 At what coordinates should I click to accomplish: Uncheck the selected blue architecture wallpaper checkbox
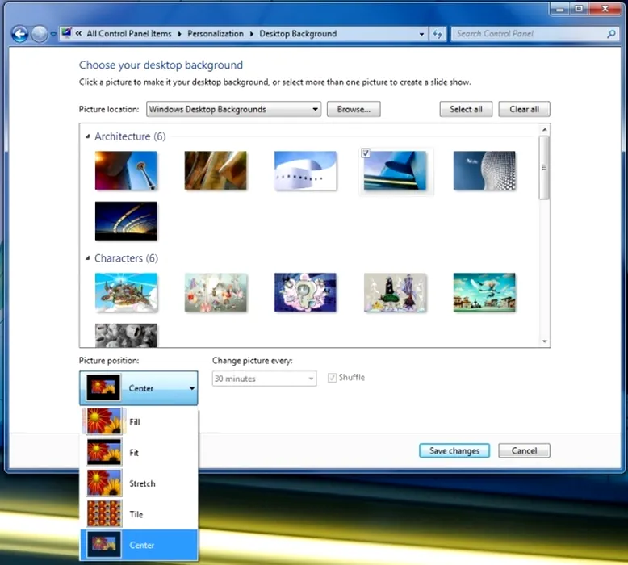pyautogui.click(x=366, y=153)
